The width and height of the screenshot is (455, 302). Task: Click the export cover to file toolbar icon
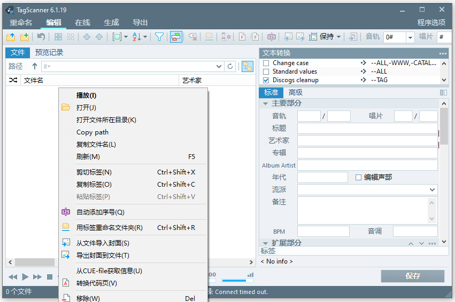coord(300,37)
